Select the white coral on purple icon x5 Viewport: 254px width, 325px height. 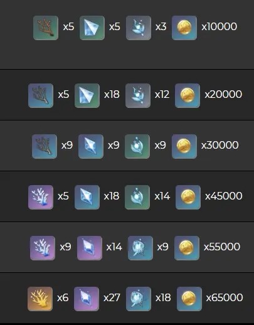click(41, 197)
